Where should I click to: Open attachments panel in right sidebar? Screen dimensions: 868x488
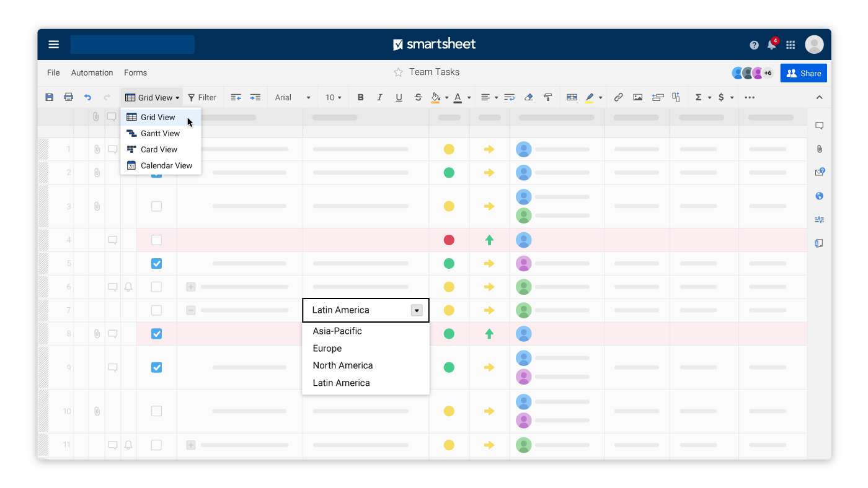click(x=819, y=149)
